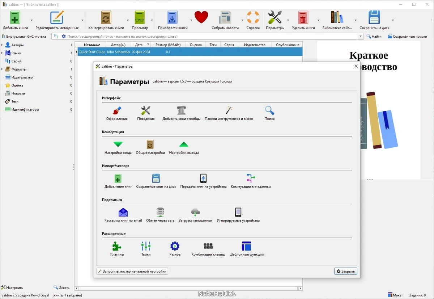Click the Издательство column header
The width and height of the screenshot is (434, 299).
pos(255,45)
